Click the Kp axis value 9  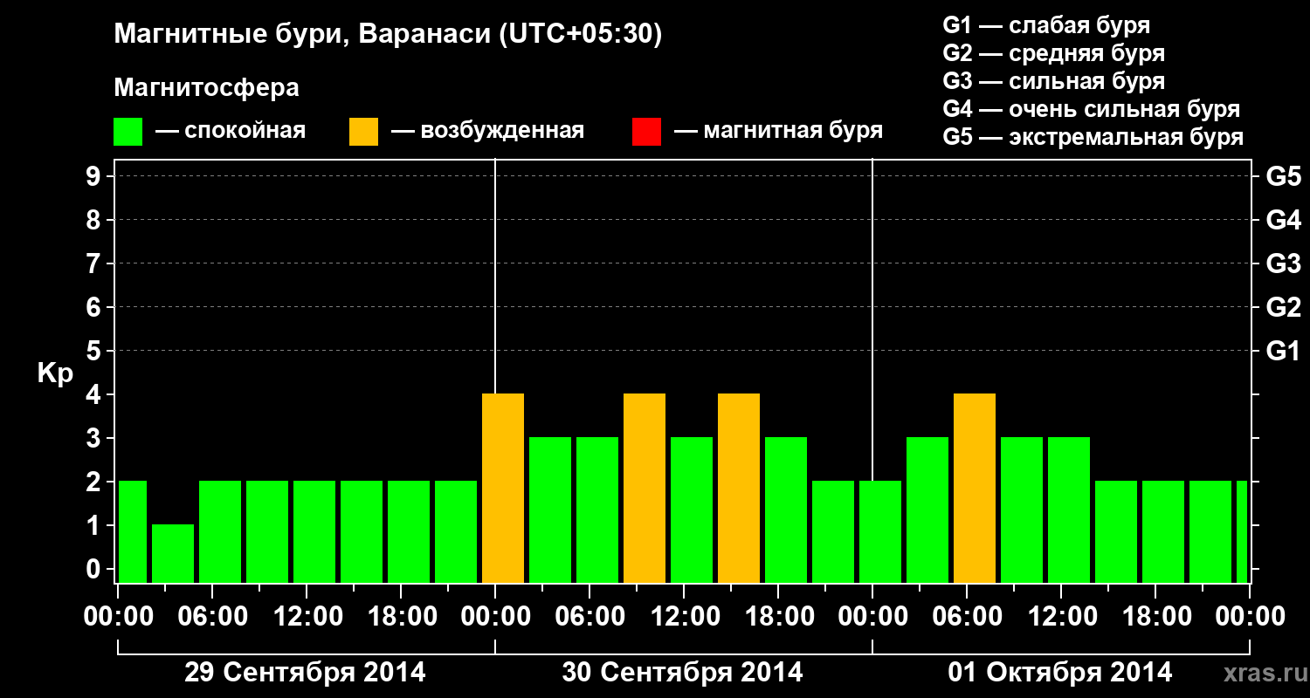click(x=95, y=176)
